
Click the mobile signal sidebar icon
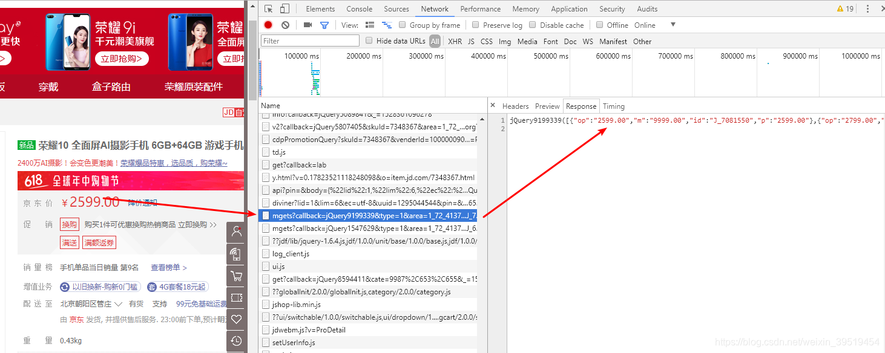(x=237, y=254)
